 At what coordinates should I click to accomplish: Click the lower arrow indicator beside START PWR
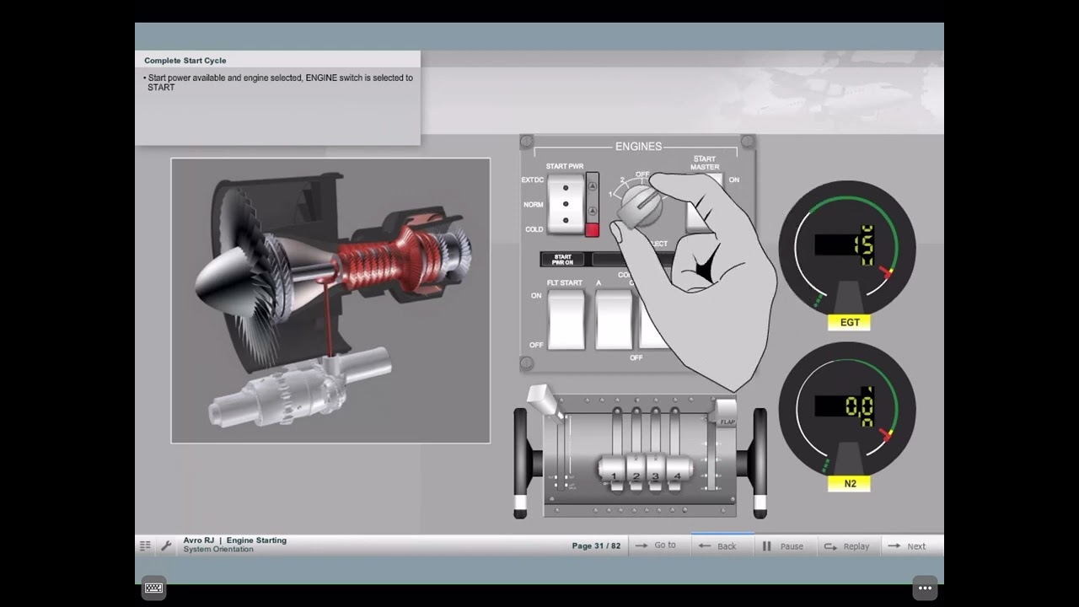pyautogui.click(x=592, y=211)
